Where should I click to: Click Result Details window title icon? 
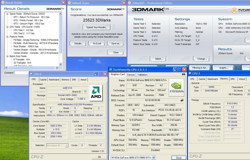tap(3, 2)
